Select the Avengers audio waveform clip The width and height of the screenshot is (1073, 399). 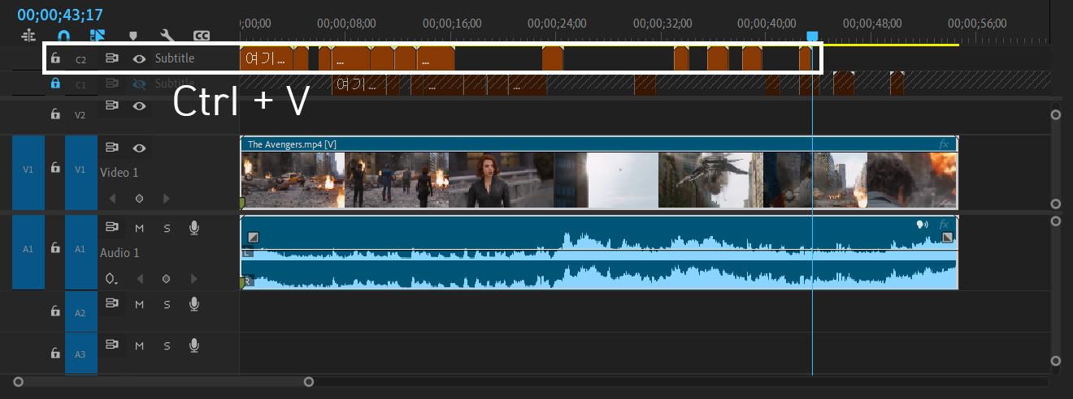599,252
